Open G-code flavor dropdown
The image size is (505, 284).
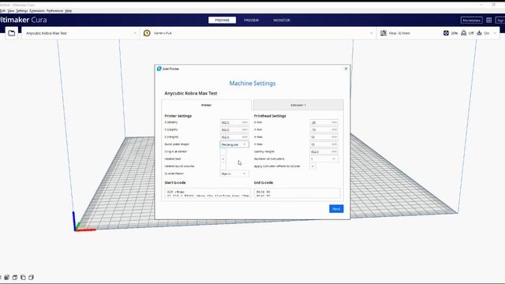[234, 174]
